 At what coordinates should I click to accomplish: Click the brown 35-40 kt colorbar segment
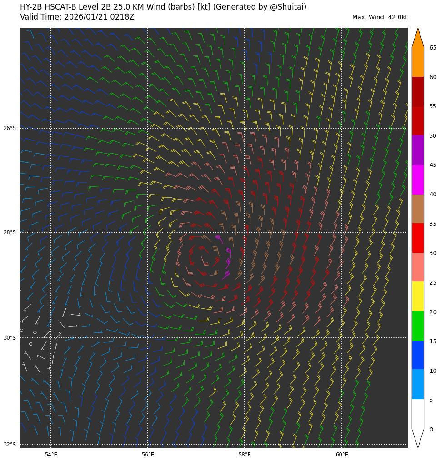tap(418, 209)
